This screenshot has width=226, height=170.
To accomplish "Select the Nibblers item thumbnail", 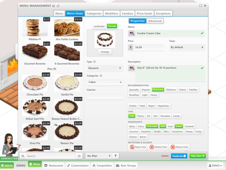I will point(35,28).
